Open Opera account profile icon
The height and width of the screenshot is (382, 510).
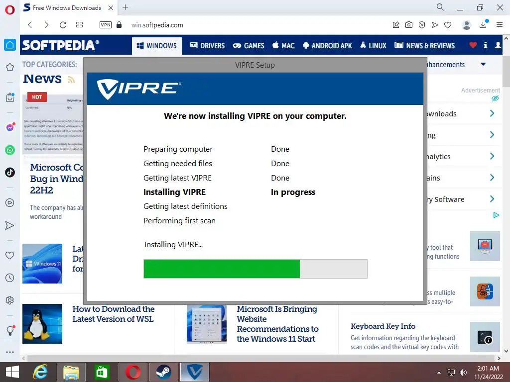click(466, 25)
